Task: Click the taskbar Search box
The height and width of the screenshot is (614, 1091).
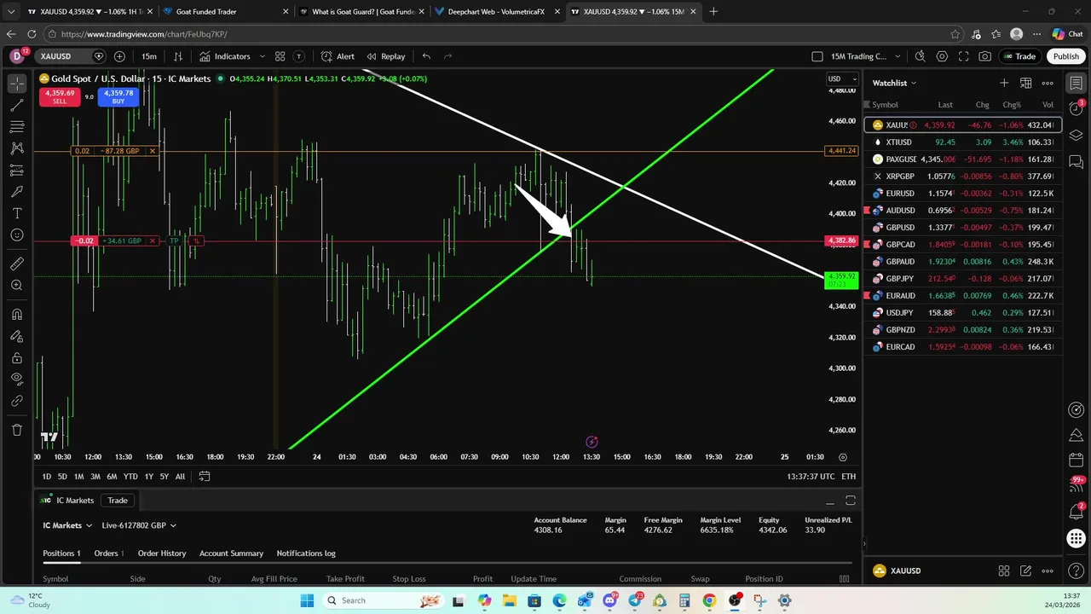Action: tap(384, 600)
